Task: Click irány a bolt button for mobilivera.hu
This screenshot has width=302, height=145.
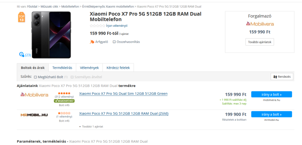Action: (x=271, y=94)
